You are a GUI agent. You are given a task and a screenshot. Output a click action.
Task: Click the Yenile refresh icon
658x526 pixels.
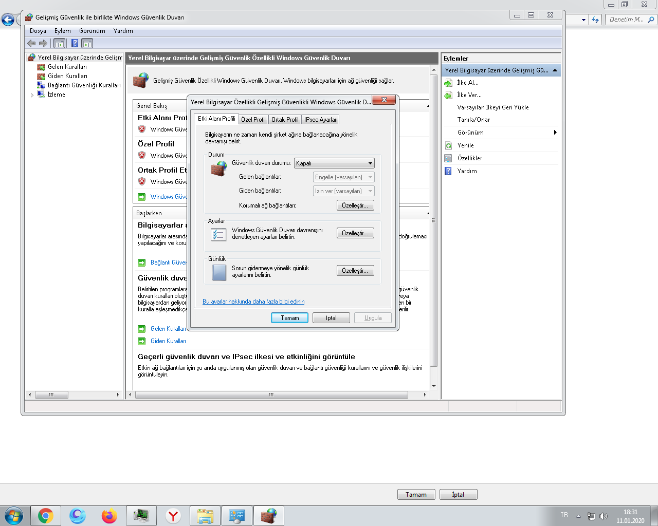(x=448, y=145)
